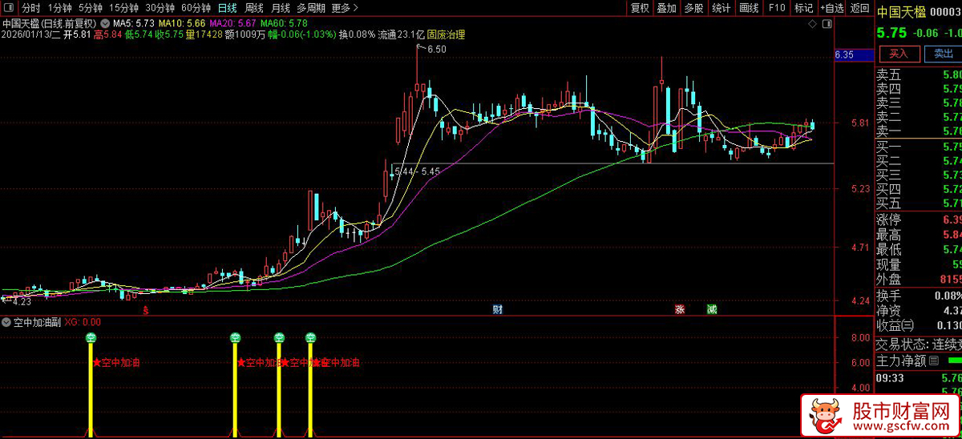Add stock to watchlist with +自选

[831, 8]
